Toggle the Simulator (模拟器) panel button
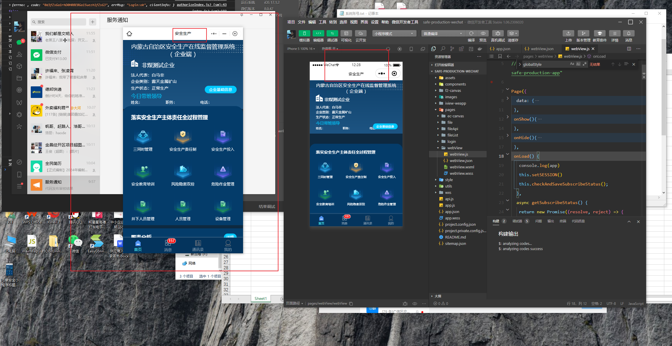Viewport: 672px width, 346px height. (x=304, y=33)
